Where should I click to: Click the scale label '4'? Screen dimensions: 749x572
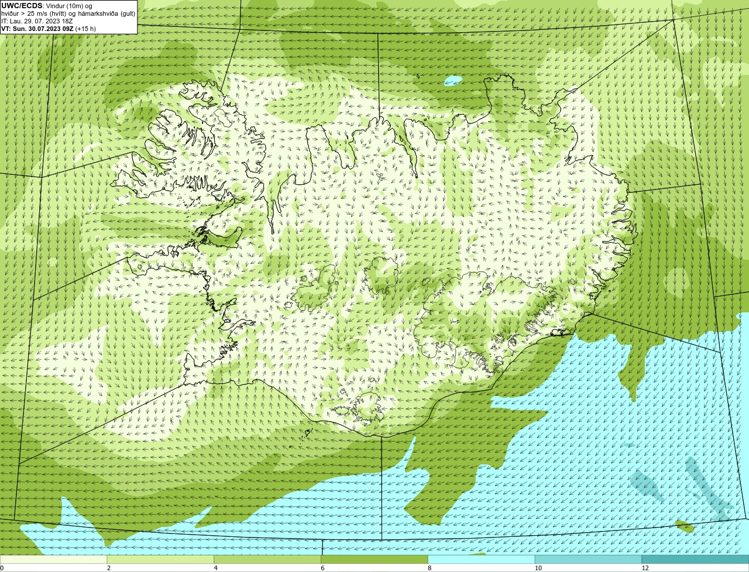[215, 568]
